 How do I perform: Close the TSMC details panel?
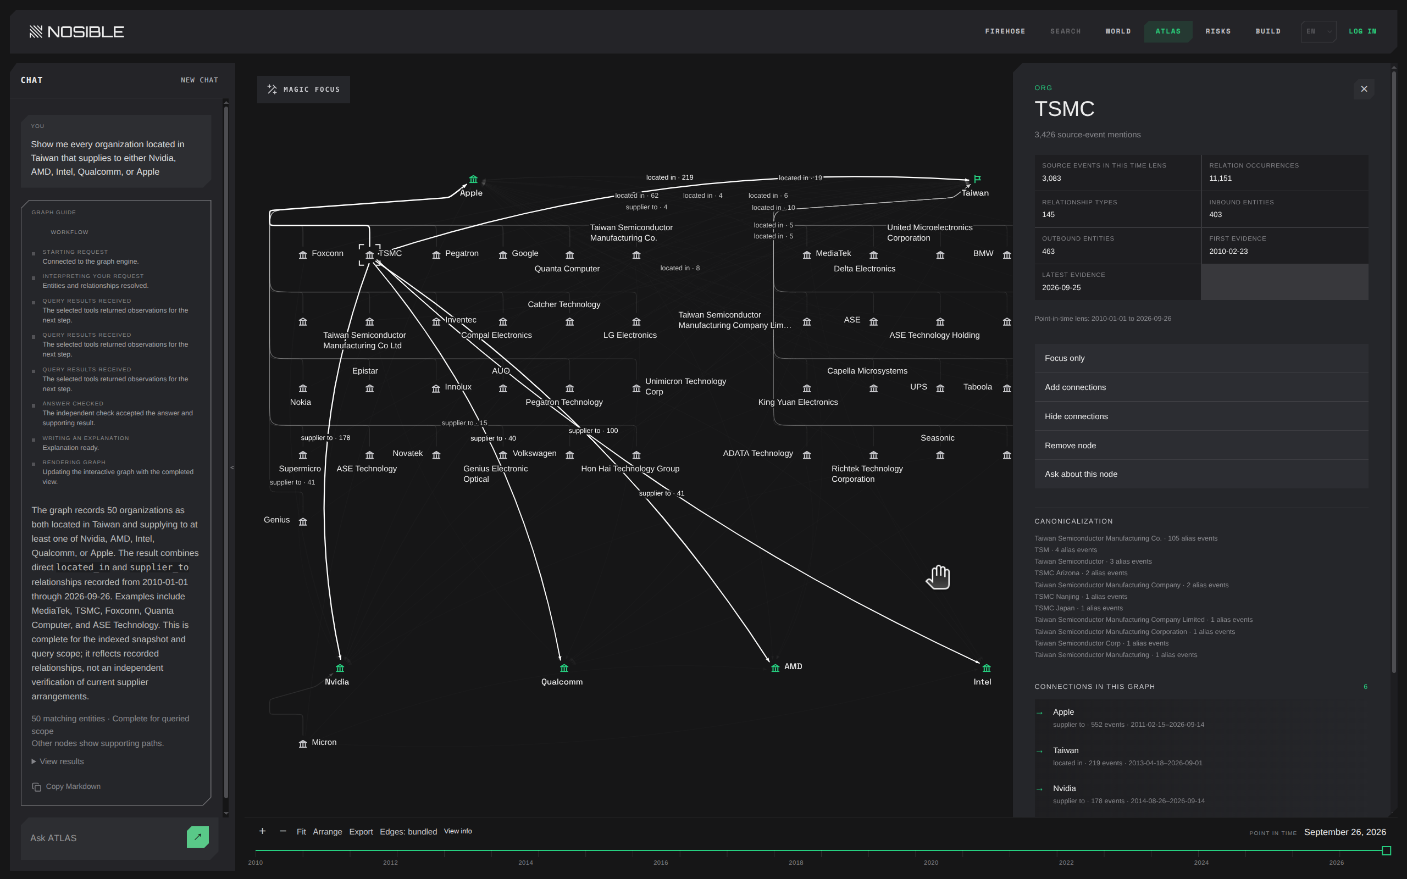pos(1364,89)
